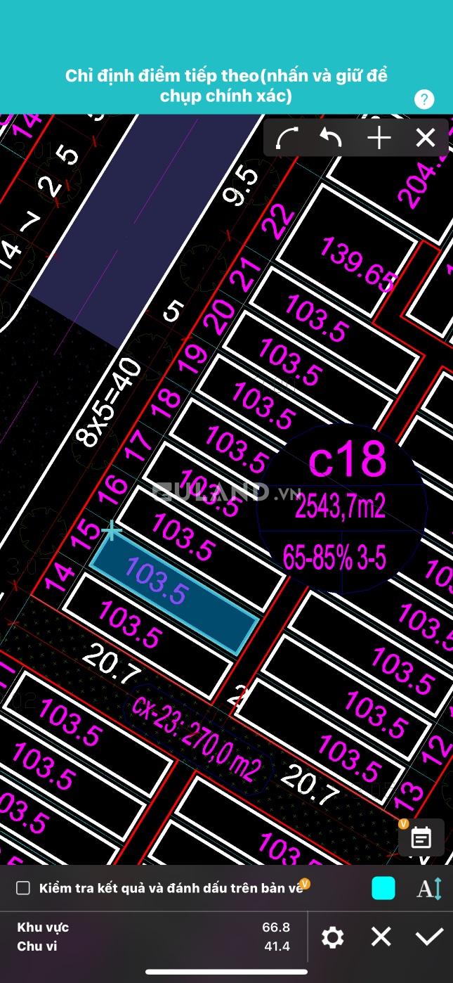Open the notes list icon
This screenshot has height=983, width=453.
coord(421,837)
